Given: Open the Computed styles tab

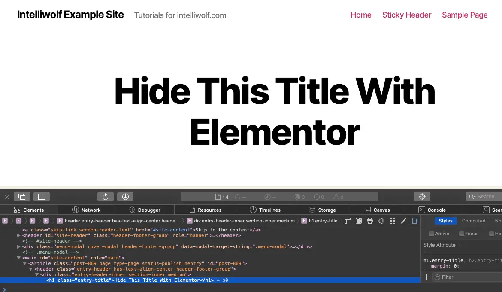Looking at the screenshot, I should 473,221.
